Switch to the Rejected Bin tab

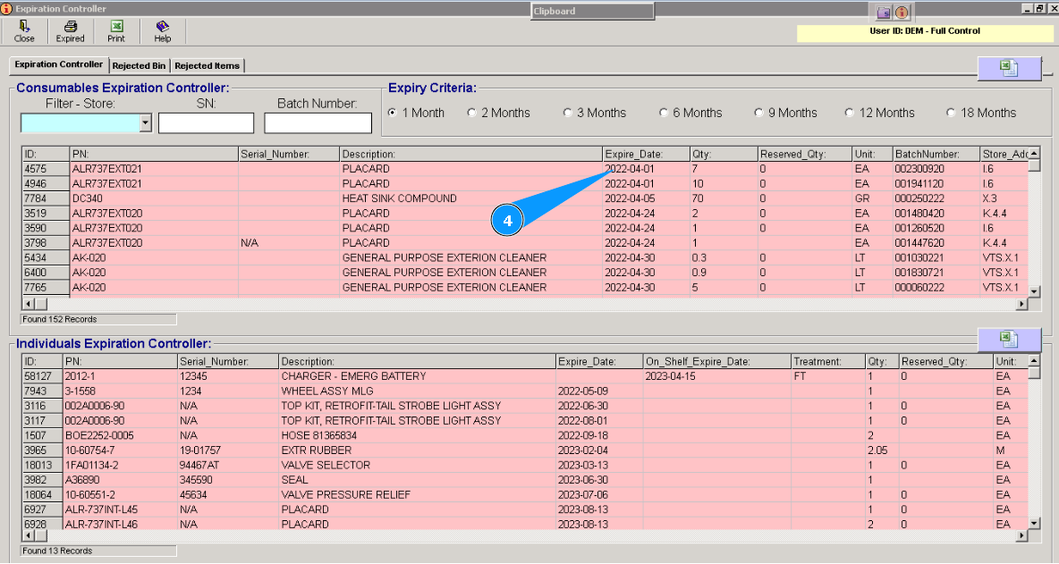pyautogui.click(x=139, y=65)
